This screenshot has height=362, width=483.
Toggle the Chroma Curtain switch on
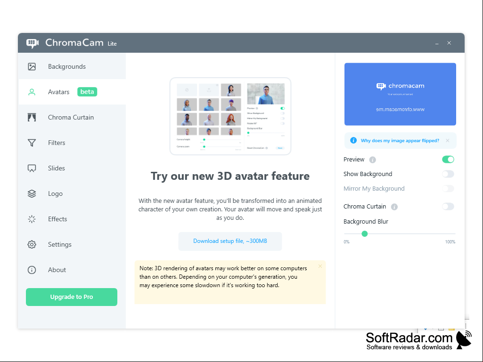tap(448, 207)
